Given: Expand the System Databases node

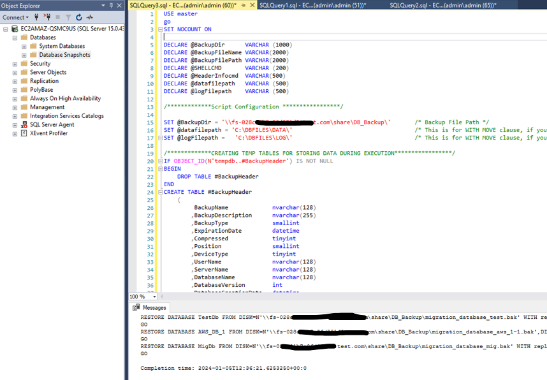Looking at the screenshot, I should coord(22,46).
